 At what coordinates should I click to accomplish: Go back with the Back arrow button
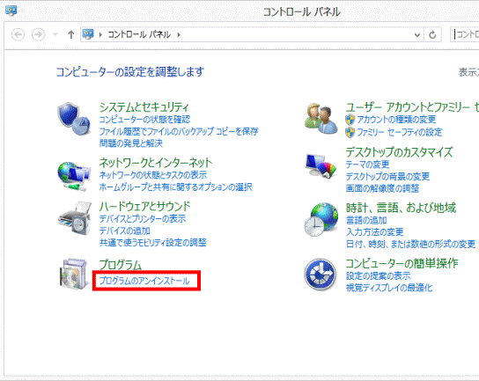tap(18, 34)
